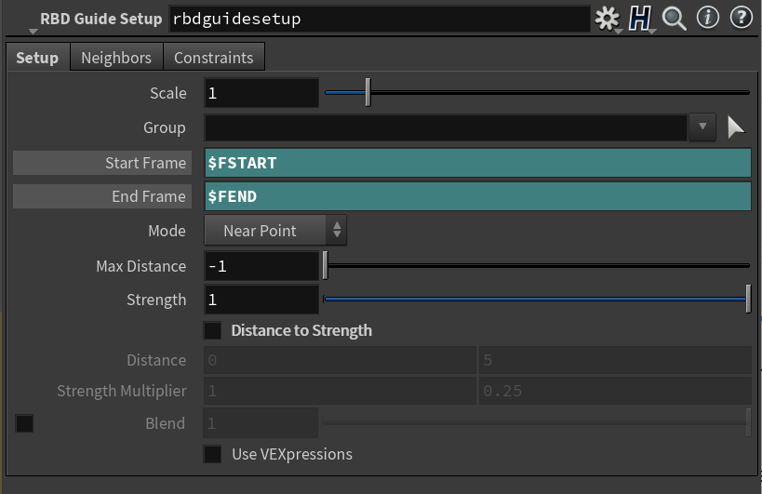The image size is (762, 494).
Task: Select the Setup tab
Action: [x=37, y=58]
